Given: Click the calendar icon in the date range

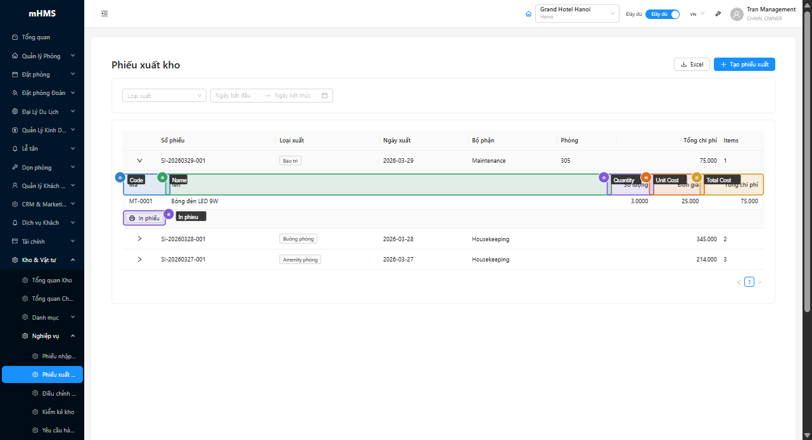Looking at the screenshot, I should [x=325, y=96].
